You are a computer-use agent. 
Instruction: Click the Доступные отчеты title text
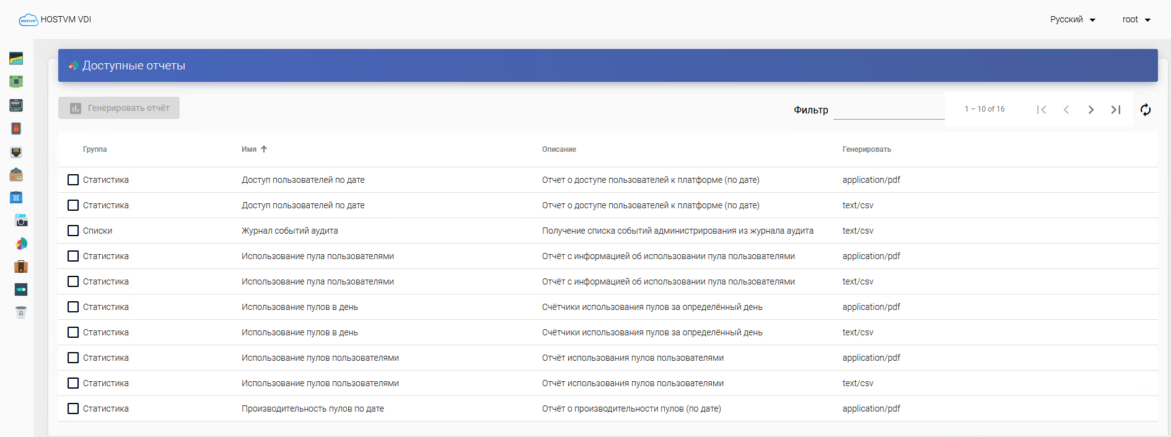pos(134,66)
